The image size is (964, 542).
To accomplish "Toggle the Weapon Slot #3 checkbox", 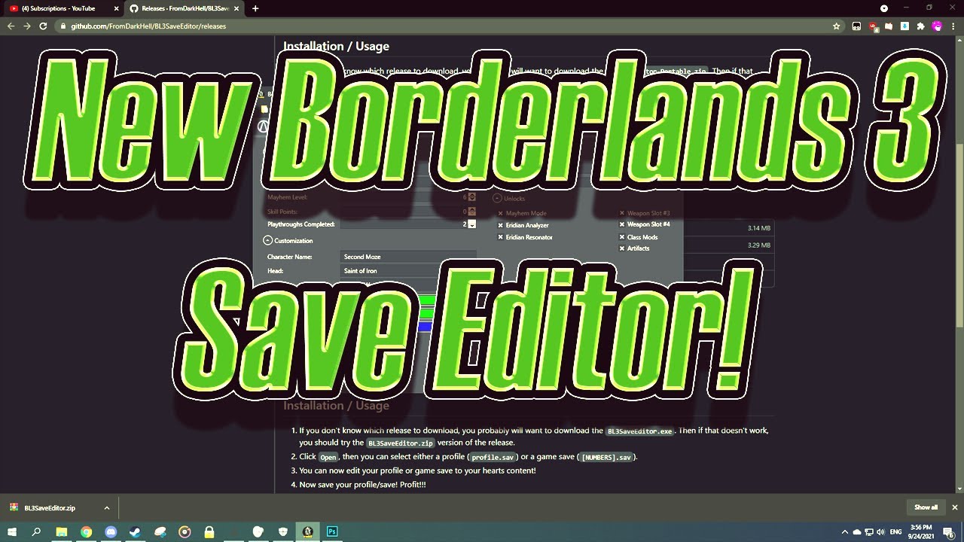I will (622, 213).
